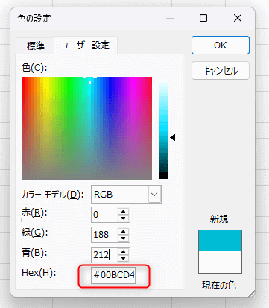This screenshot has width=269, height=308.
Task: Click the OK button
Action: pyautogui.click(x=221, y=45)
